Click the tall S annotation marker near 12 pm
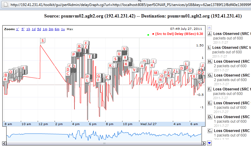 [43, 40]
